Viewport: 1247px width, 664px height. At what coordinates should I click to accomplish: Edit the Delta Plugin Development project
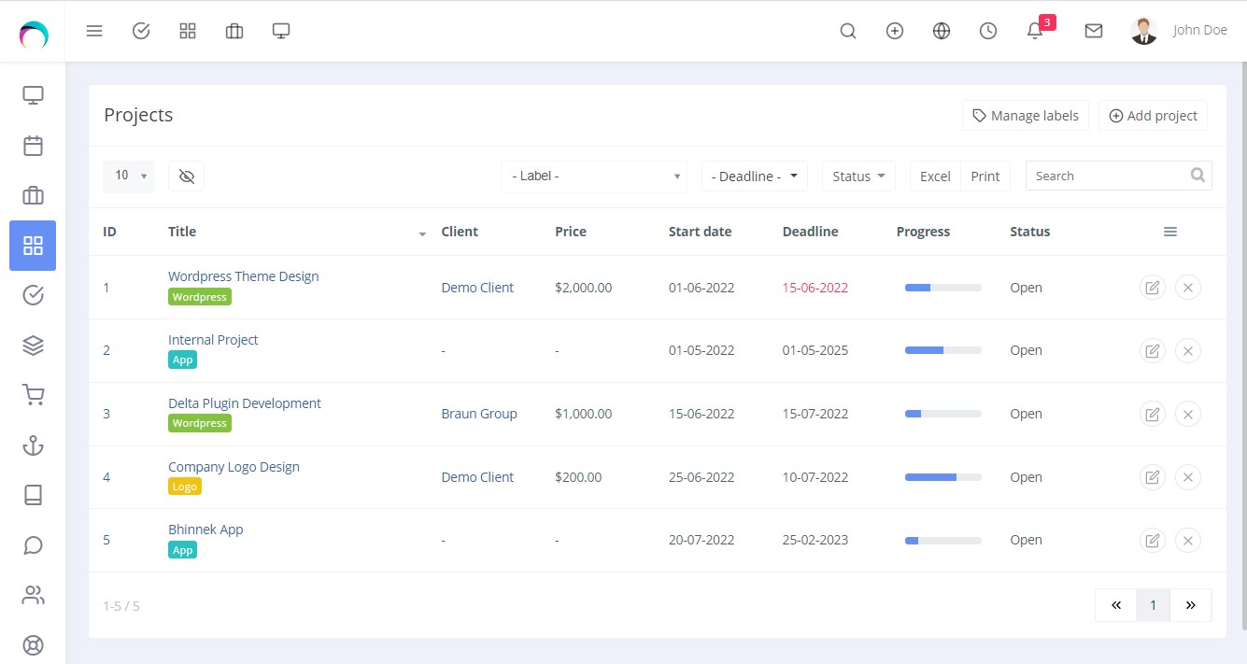[1153, 414]
